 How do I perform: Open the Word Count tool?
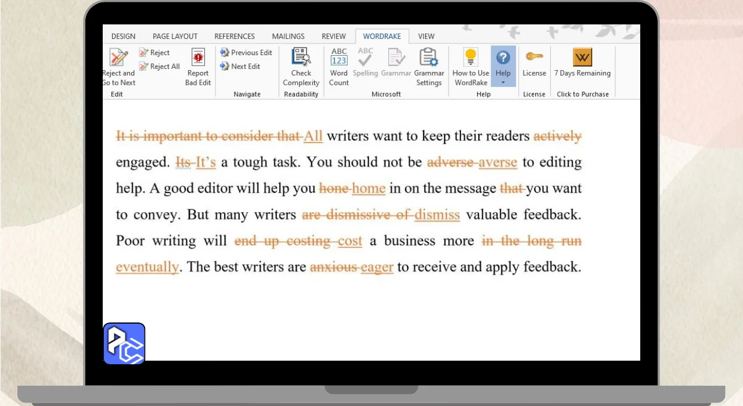pyautogui.click(x=339, y=58)
